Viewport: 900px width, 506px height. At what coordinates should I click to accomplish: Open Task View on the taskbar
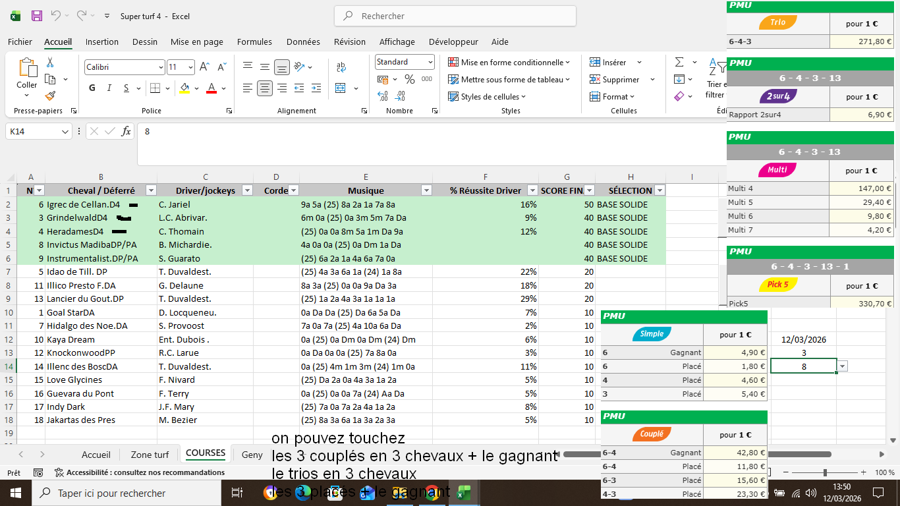[x=238, y=493]
